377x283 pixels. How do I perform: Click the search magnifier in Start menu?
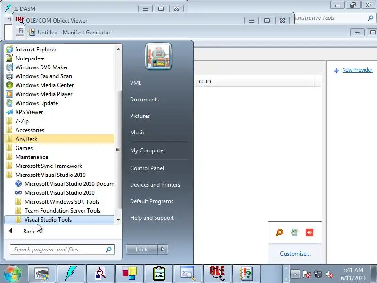109,250
